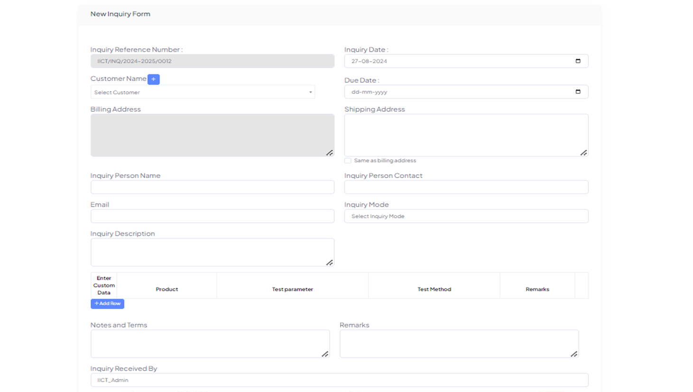The height and width of the screenshot is (392, 693).
Task: Click the Shipping Address resize handle
Action: 583,153
